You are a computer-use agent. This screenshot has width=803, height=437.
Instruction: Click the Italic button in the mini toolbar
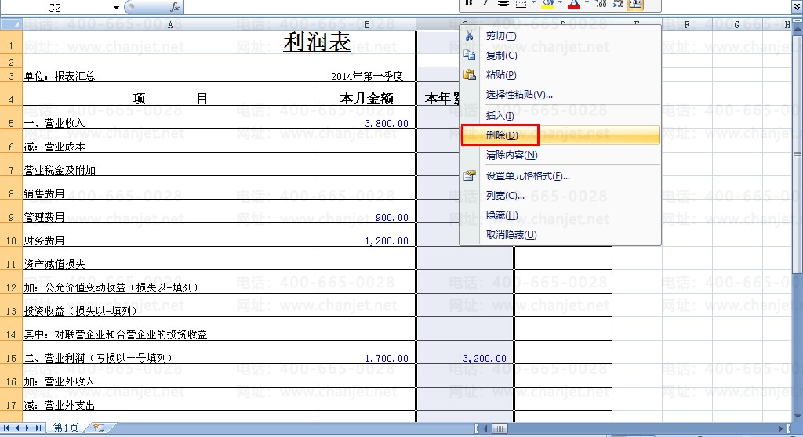(485, 4)
